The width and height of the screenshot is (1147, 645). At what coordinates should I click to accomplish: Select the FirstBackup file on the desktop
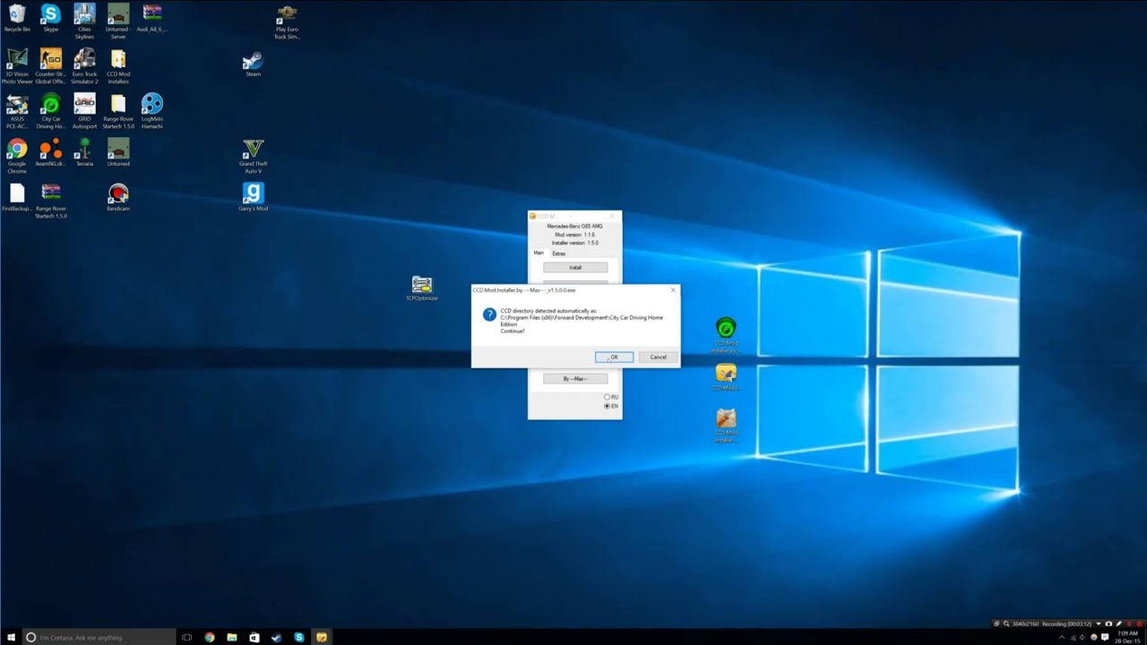tap(17, 197)
